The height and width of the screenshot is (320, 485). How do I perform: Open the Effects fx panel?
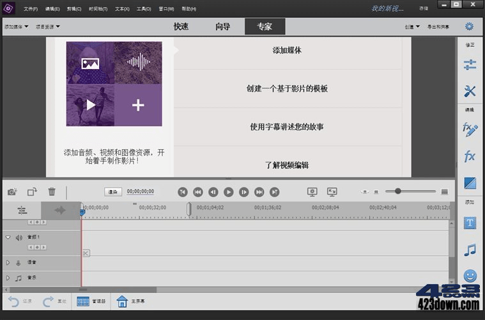tap(470, 156)
